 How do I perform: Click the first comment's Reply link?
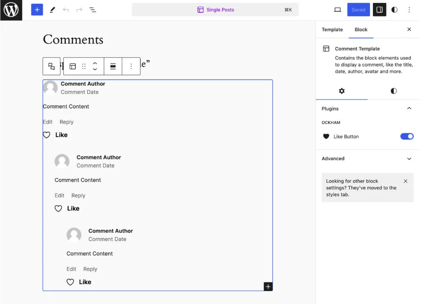66,122
